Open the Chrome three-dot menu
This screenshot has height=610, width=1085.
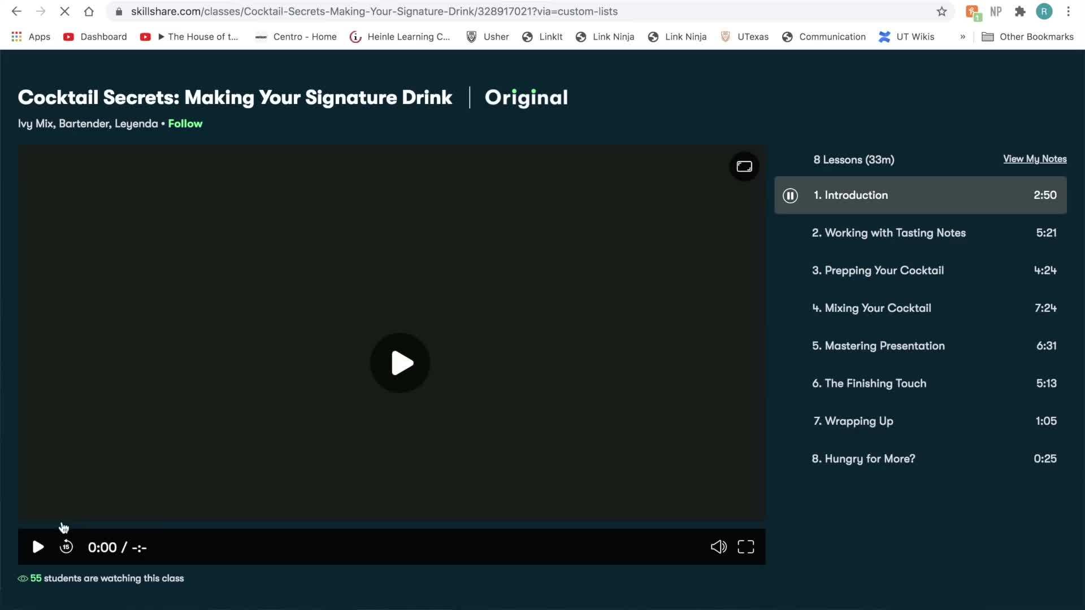[x=1068, y=11]
